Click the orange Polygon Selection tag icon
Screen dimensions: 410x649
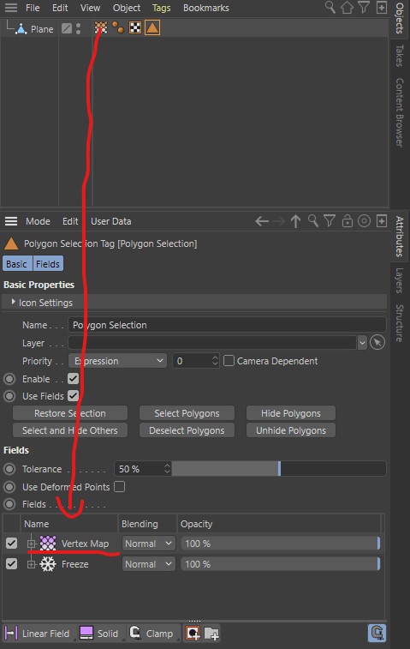coord(152,27)
